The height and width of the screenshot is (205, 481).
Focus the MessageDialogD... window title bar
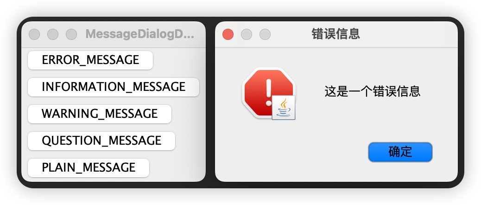(x=140, y=34)
